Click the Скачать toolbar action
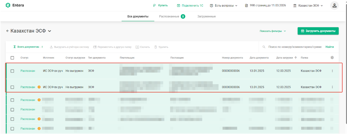This screenshot has height=135, width=347. point(142,47)
